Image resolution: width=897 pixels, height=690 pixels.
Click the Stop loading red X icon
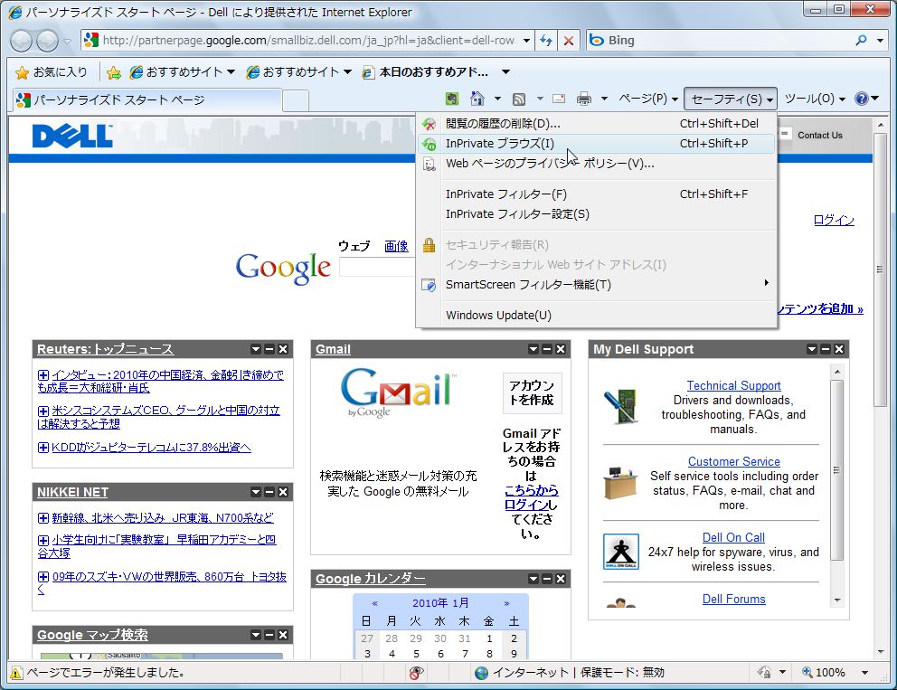(x=568, y=41)
